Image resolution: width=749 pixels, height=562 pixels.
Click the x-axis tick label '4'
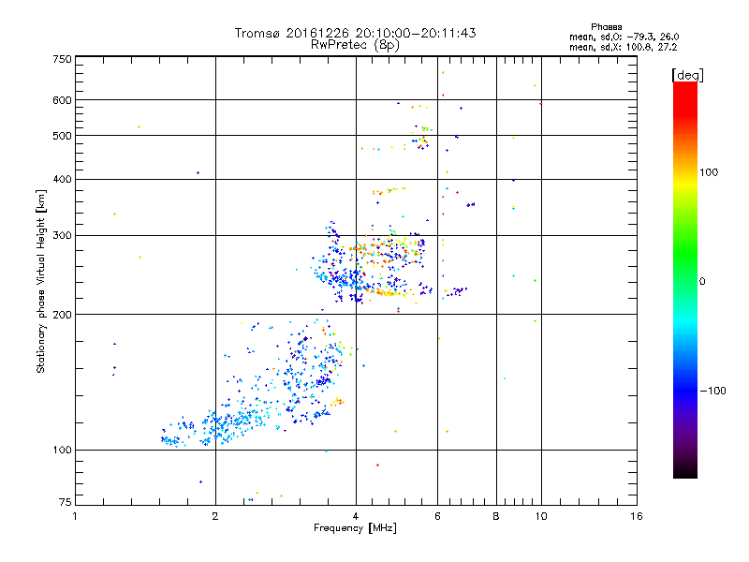356,516
